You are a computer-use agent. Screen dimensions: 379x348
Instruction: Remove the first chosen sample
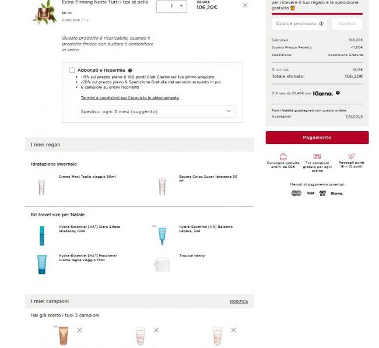click(79, 330)
